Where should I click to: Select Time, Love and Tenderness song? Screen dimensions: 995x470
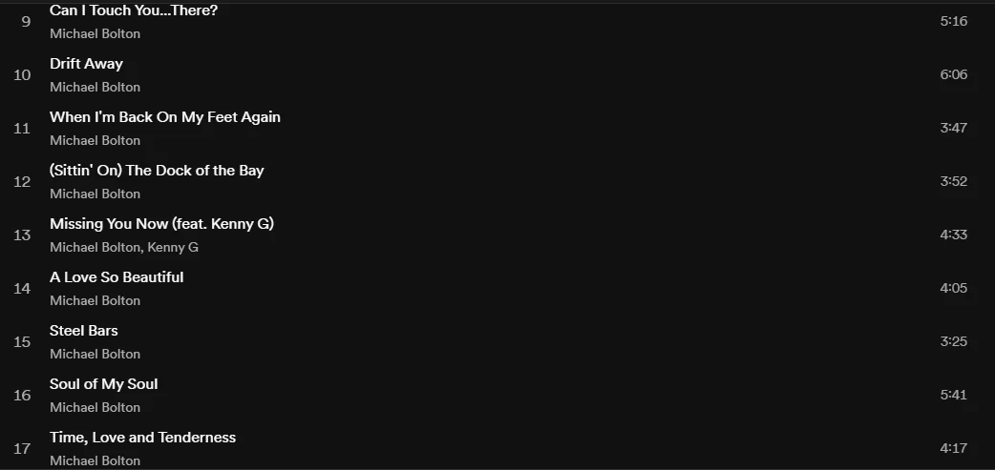pyautogui.click(x=143, y=438)
